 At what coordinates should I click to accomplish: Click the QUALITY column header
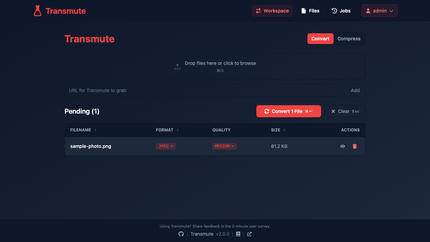[x=221, y=130]
